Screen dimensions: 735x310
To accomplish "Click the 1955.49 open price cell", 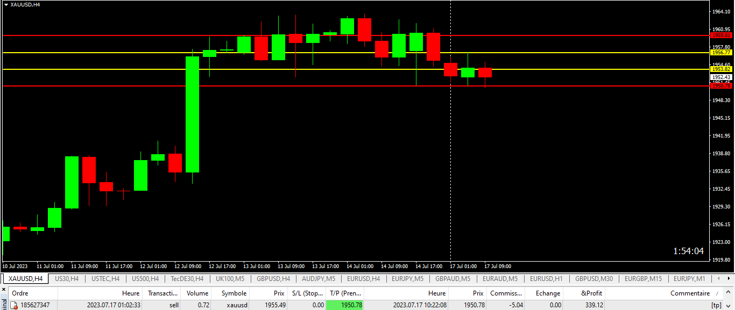I will (275, 305).
